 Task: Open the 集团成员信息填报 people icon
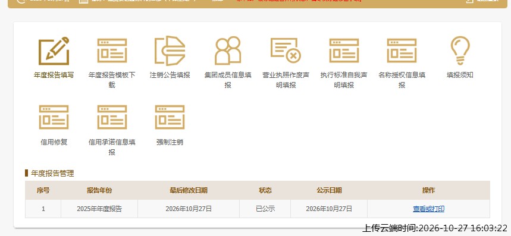point(228,51)
